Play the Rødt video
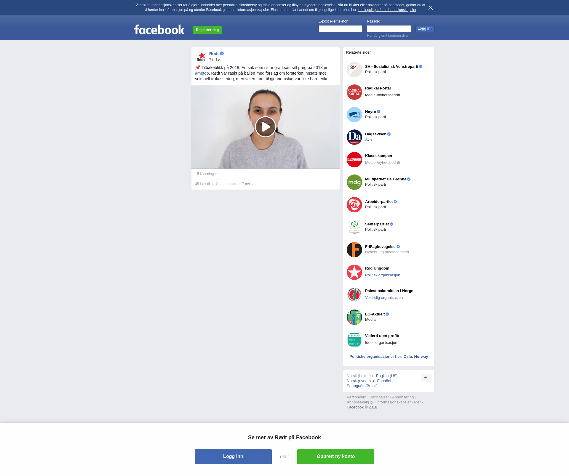 266,127
